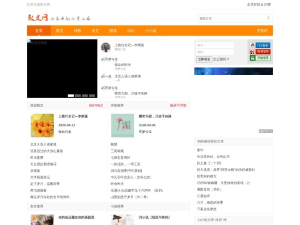Open 闪小说 story title in 小说推荐
The width and height of the screenshot is (300, 225).
click(154, 217)
